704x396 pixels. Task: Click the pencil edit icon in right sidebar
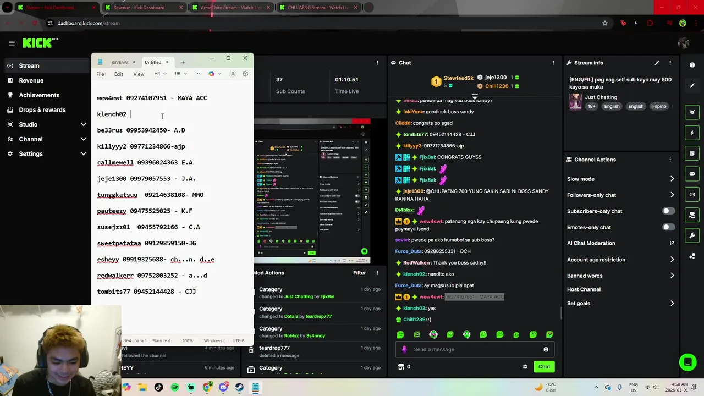point(692,85)
